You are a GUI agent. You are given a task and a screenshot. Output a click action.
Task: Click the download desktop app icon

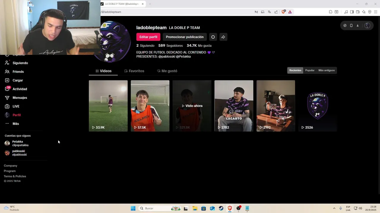click(357, 25)
